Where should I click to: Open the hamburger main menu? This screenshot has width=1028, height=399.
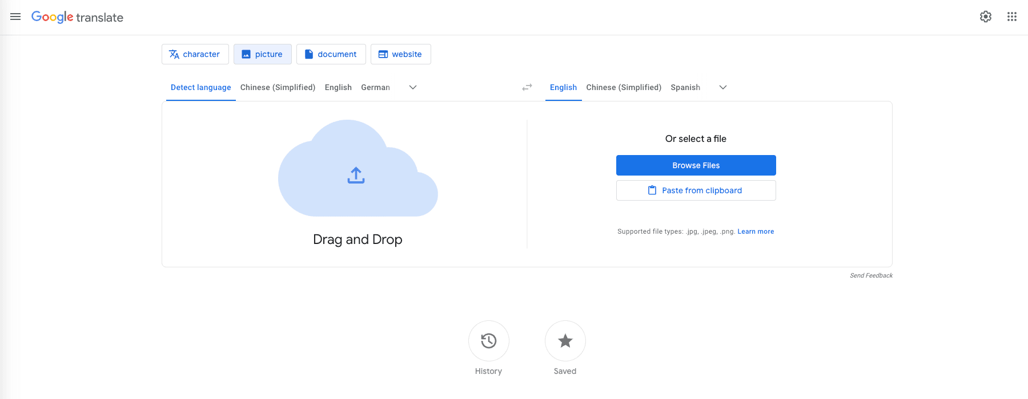[15, 17]
